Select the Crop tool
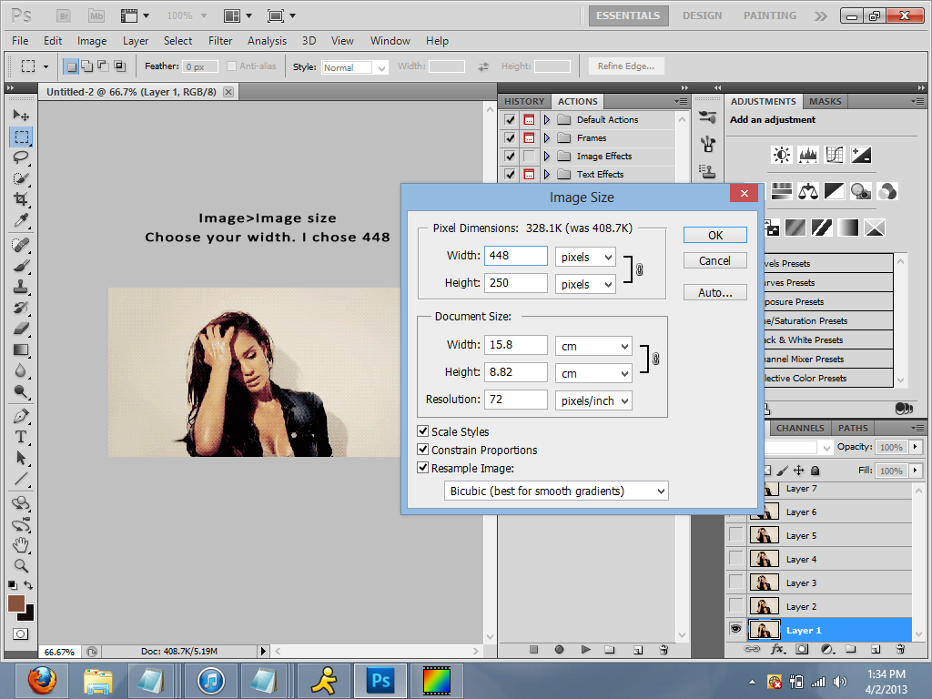The width and height of the screenshot is (932, 699). pyautogui.click(x=21, y=199)
